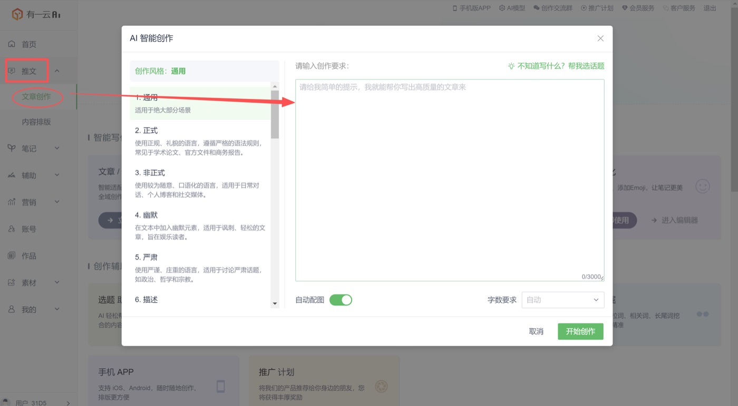Click the 辅助 sidebar icon
738x406 pixels.
[x=12, y=175]
